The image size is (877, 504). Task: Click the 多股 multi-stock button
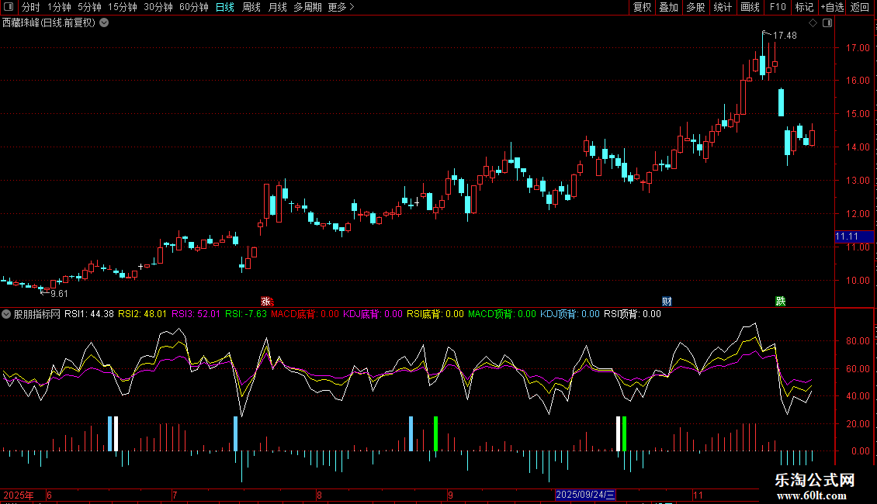(x=696, y=7)
